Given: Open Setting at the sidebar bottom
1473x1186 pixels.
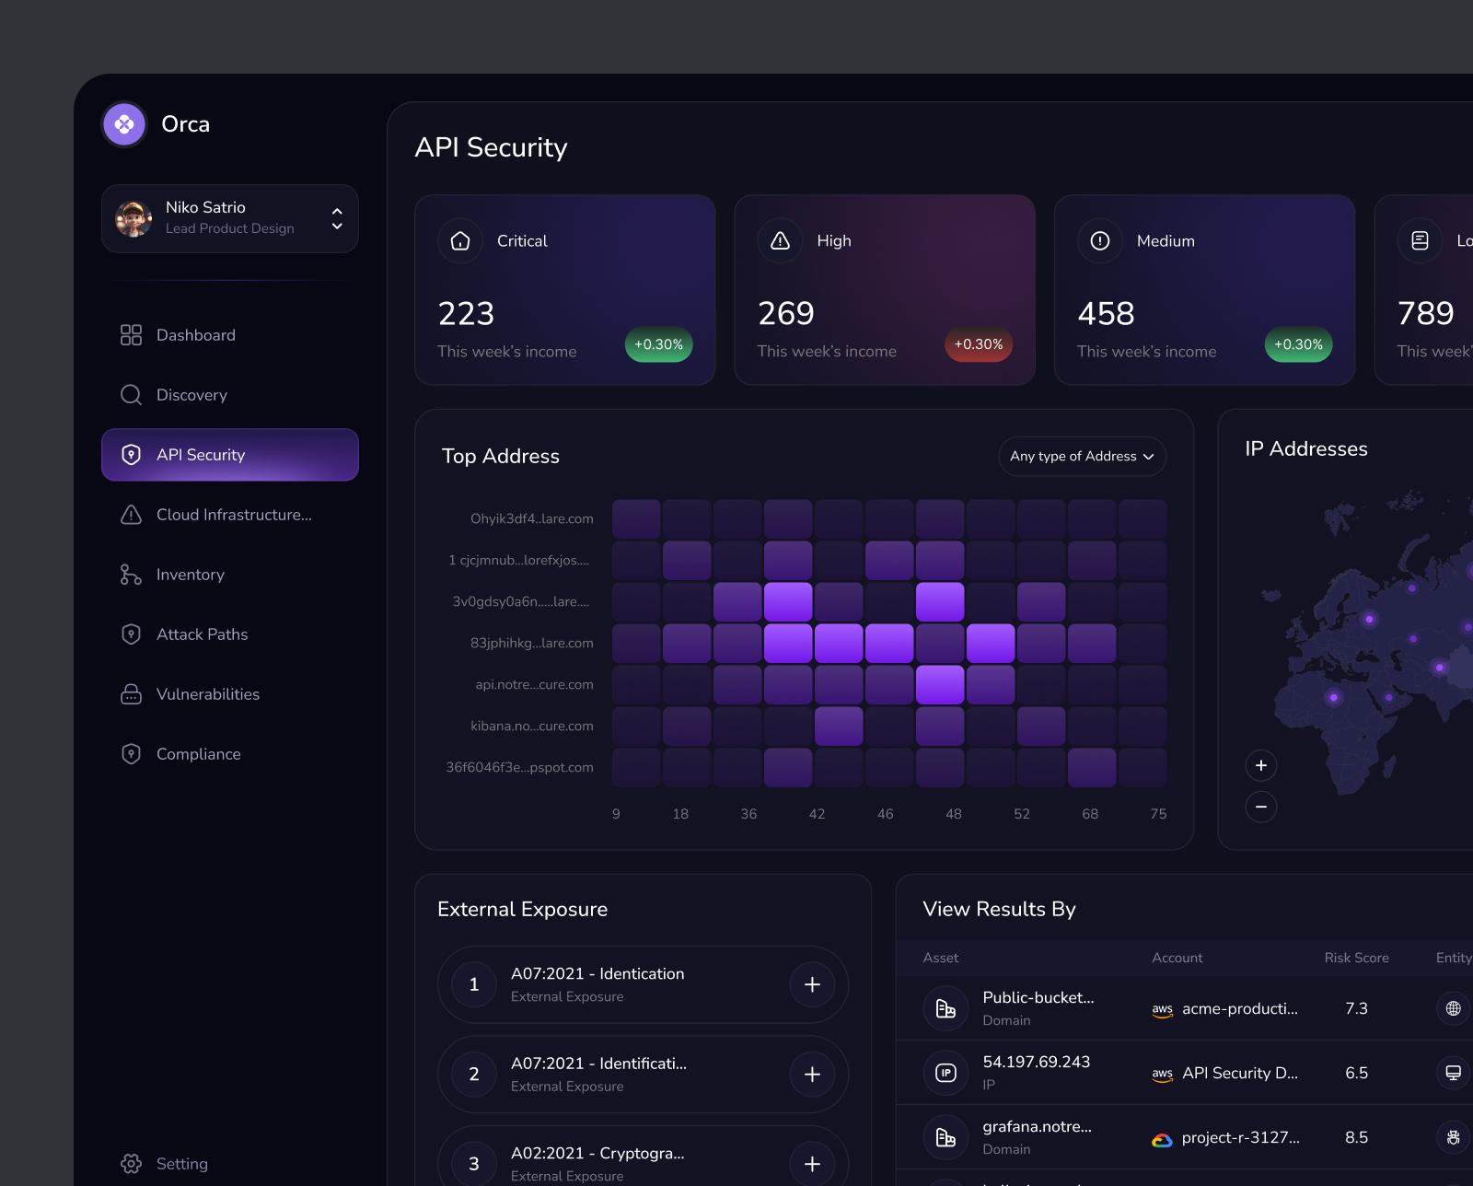Looking at the screenshot, I should coord(230,1164).
